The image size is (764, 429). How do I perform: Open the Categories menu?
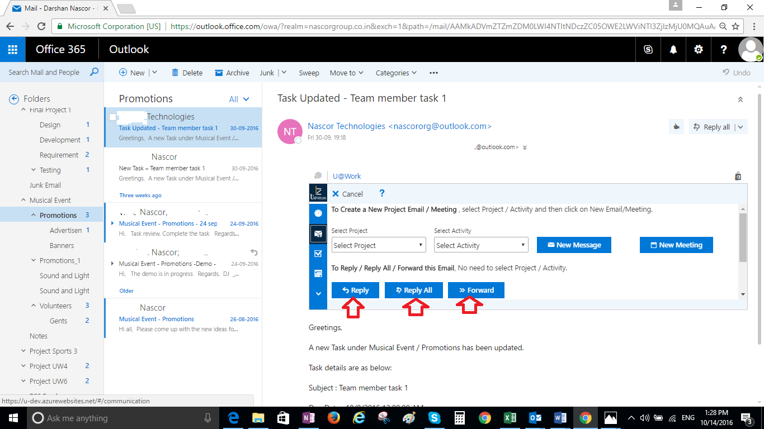coord(396,73)
